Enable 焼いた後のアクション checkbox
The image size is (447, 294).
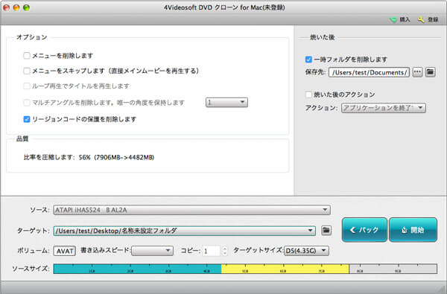pos(308,95)
